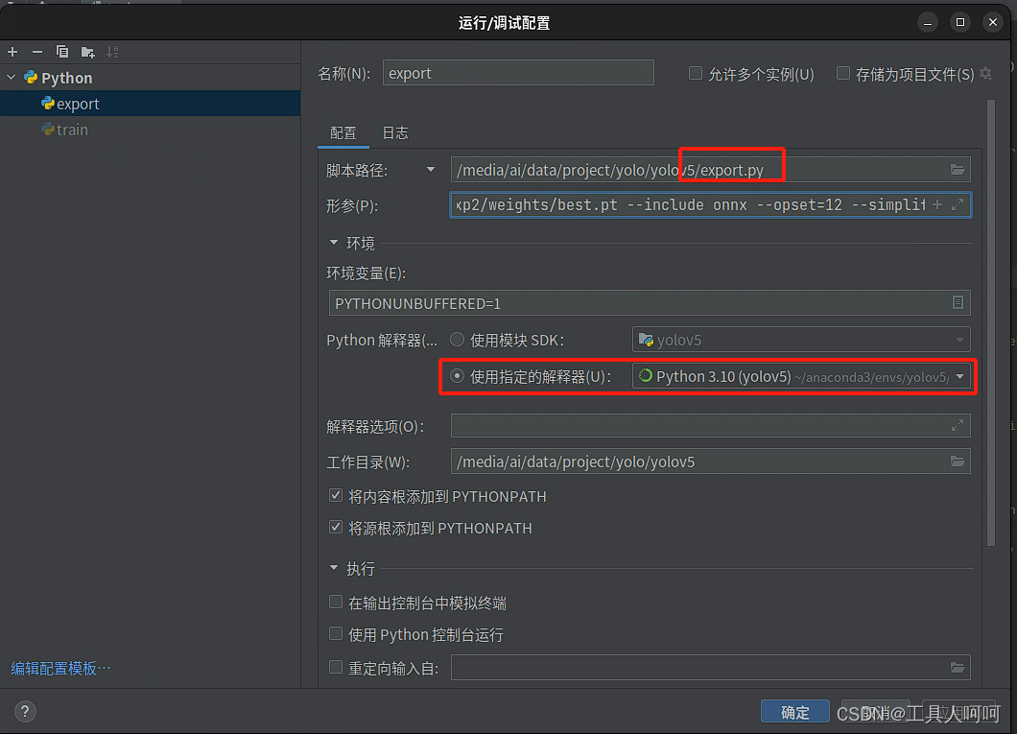The width and height of the screenshot is (1017, 734).
Task: Click the 工作目录 path field
Action: pyautogui.click(x=710, y=461)
